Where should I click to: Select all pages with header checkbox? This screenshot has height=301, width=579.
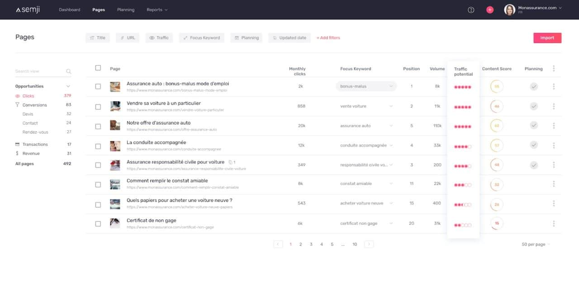pyautogui.click(x=98, y=68)
